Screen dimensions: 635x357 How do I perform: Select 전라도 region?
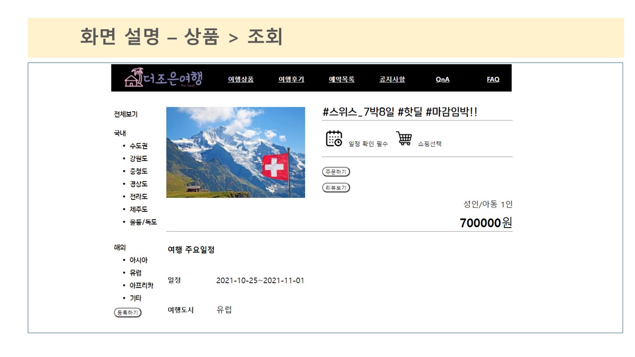tap(138, 196)
